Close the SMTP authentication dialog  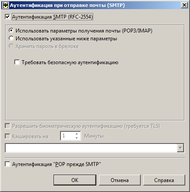[184, 5]
